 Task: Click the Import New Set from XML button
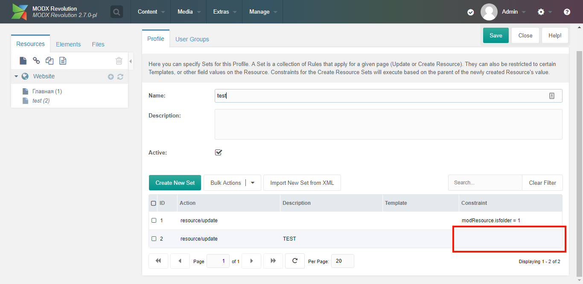point(302,182)
